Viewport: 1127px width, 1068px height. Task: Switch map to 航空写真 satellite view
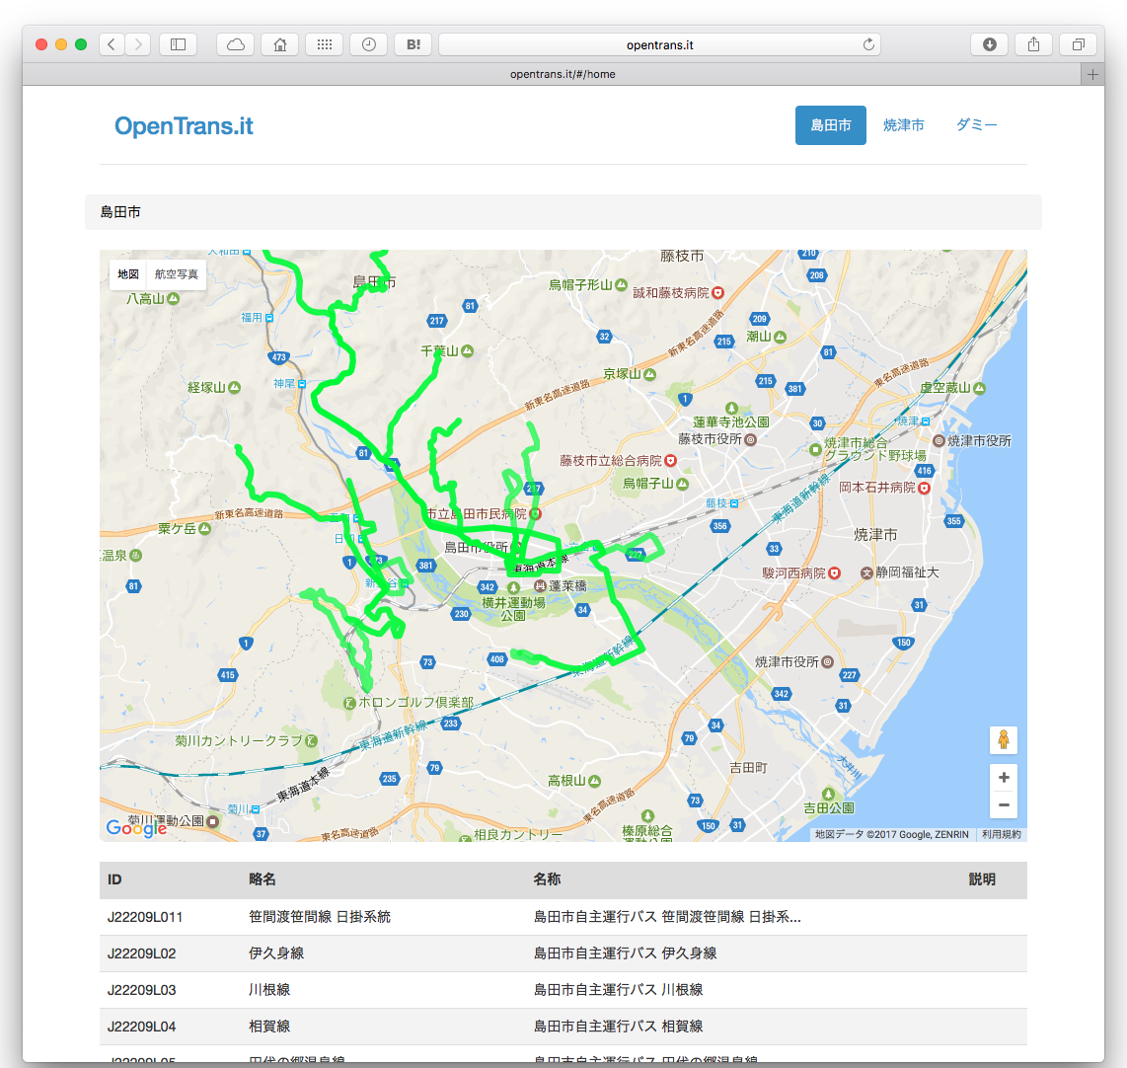(x=176, y=274)
